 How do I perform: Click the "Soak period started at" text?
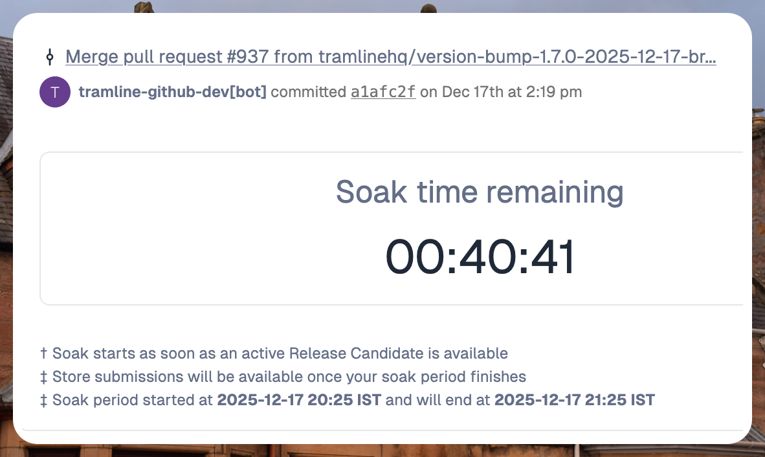point(133,400)
